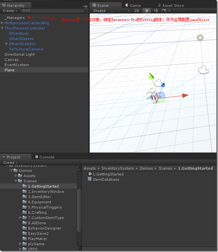Select the 5.PhysicalTriggers folder

coord(42,207)
